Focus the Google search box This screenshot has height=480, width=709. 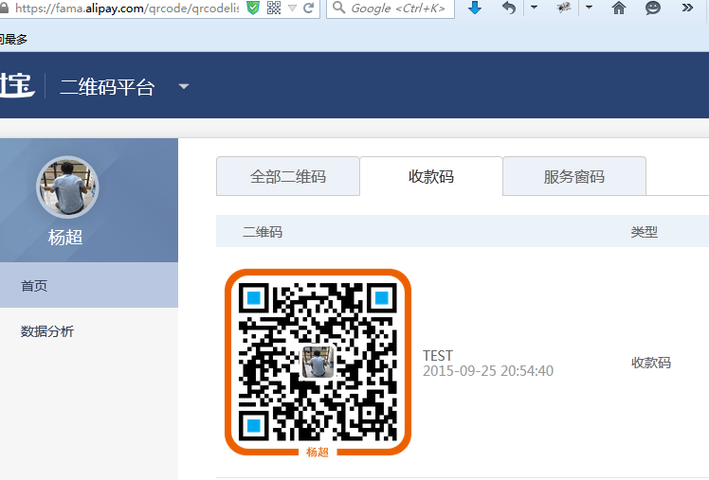pos(391,9)
